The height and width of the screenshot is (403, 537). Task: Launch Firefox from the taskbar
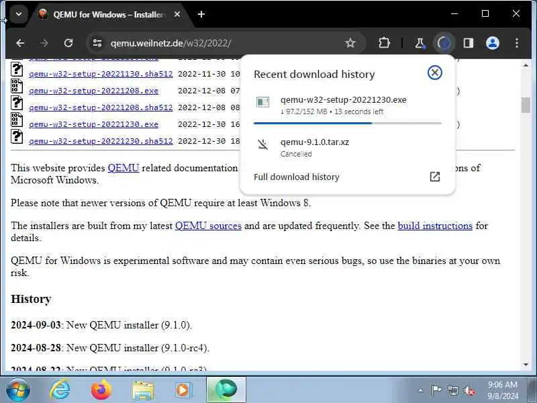(101, 390)
